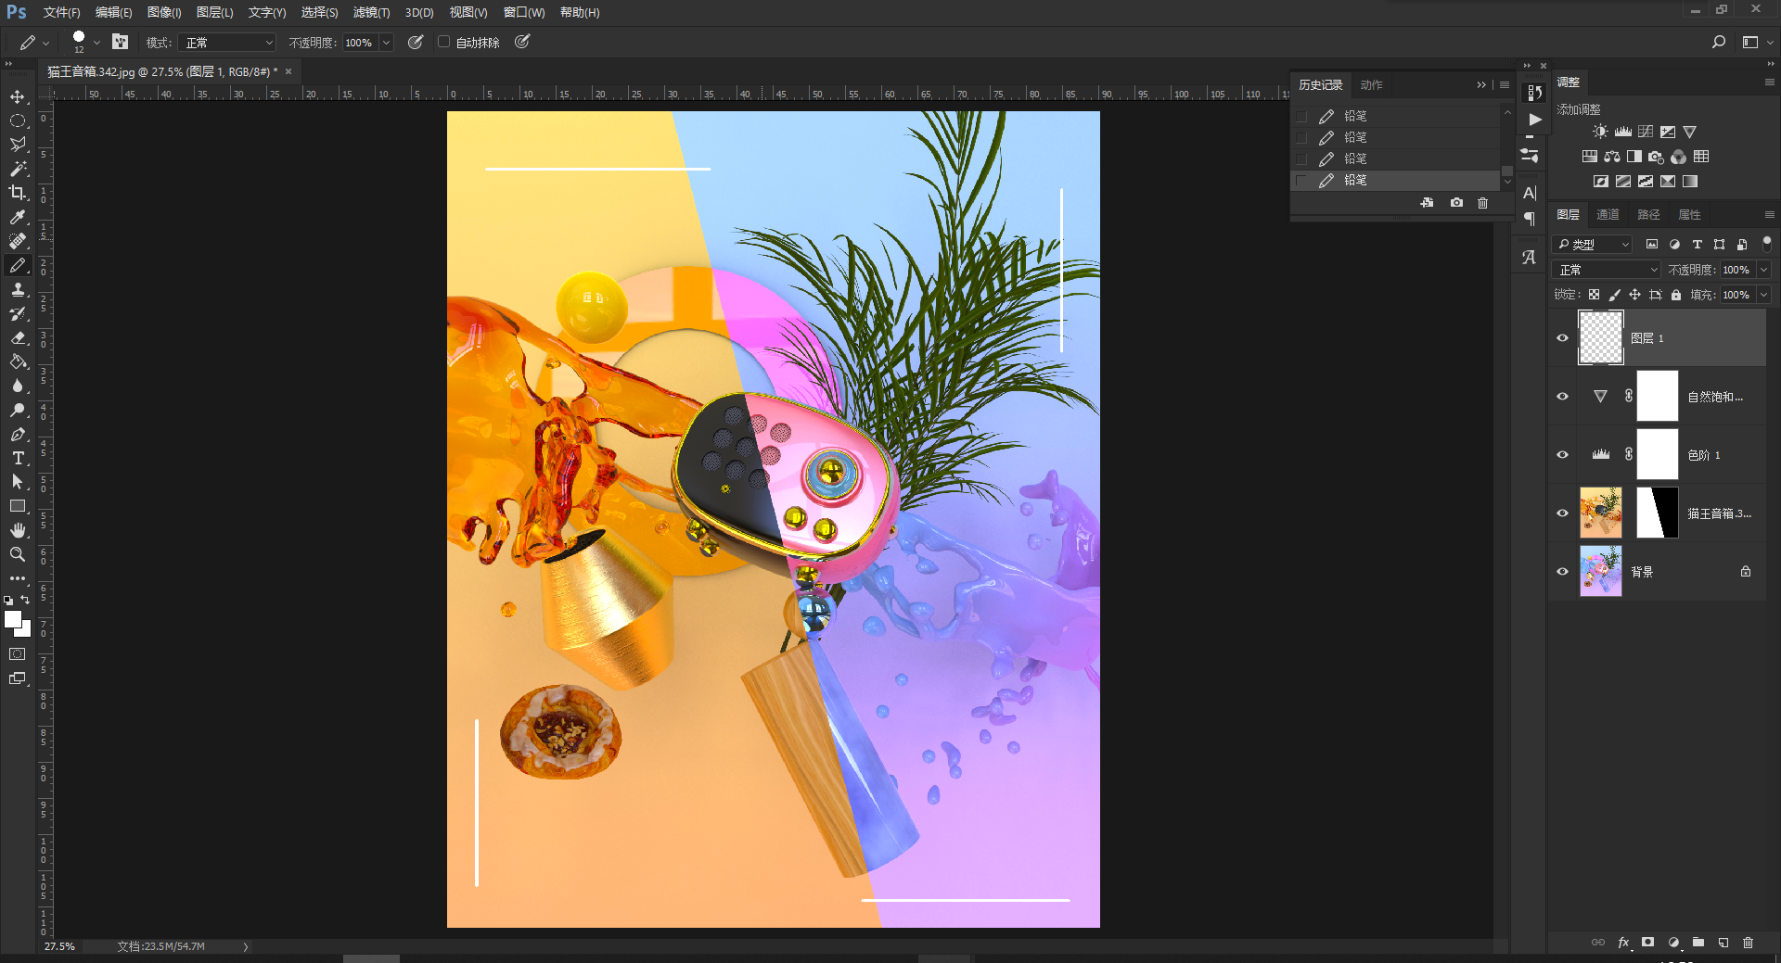This screenshot has height=963, width=1781.
Task: Open the blending mode dropdown in the Layers panel
Action: [1605, 269]
